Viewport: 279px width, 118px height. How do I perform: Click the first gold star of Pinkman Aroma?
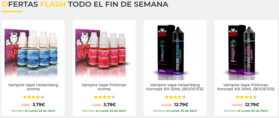pyautogui.click(x=96, y=97)
